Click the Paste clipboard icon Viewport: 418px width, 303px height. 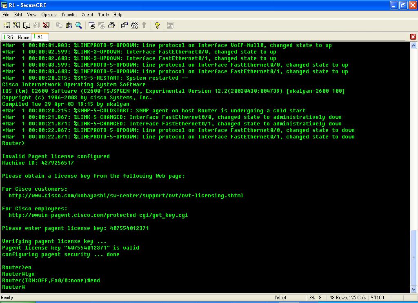(x=69, y=25)
